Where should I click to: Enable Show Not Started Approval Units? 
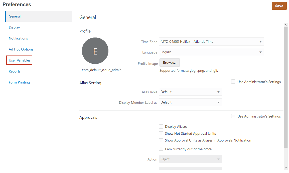(161, 133)
